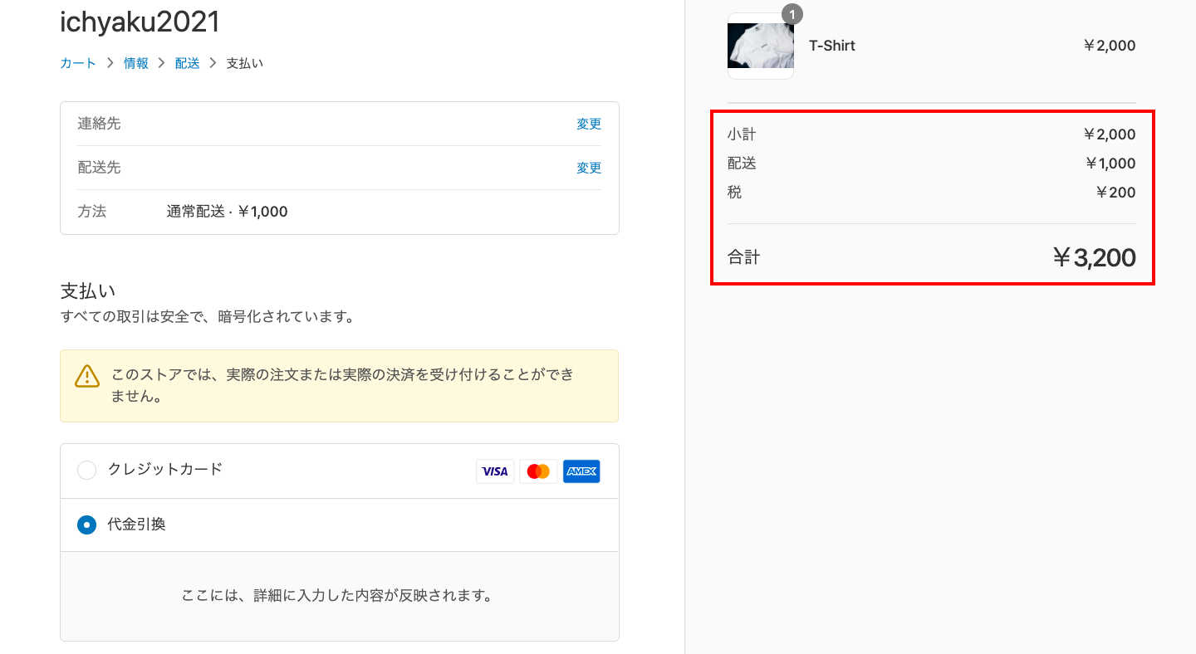1196x654 pixels.
Task: Click the tax amount ¥200
Action: tap(1115, 193)
